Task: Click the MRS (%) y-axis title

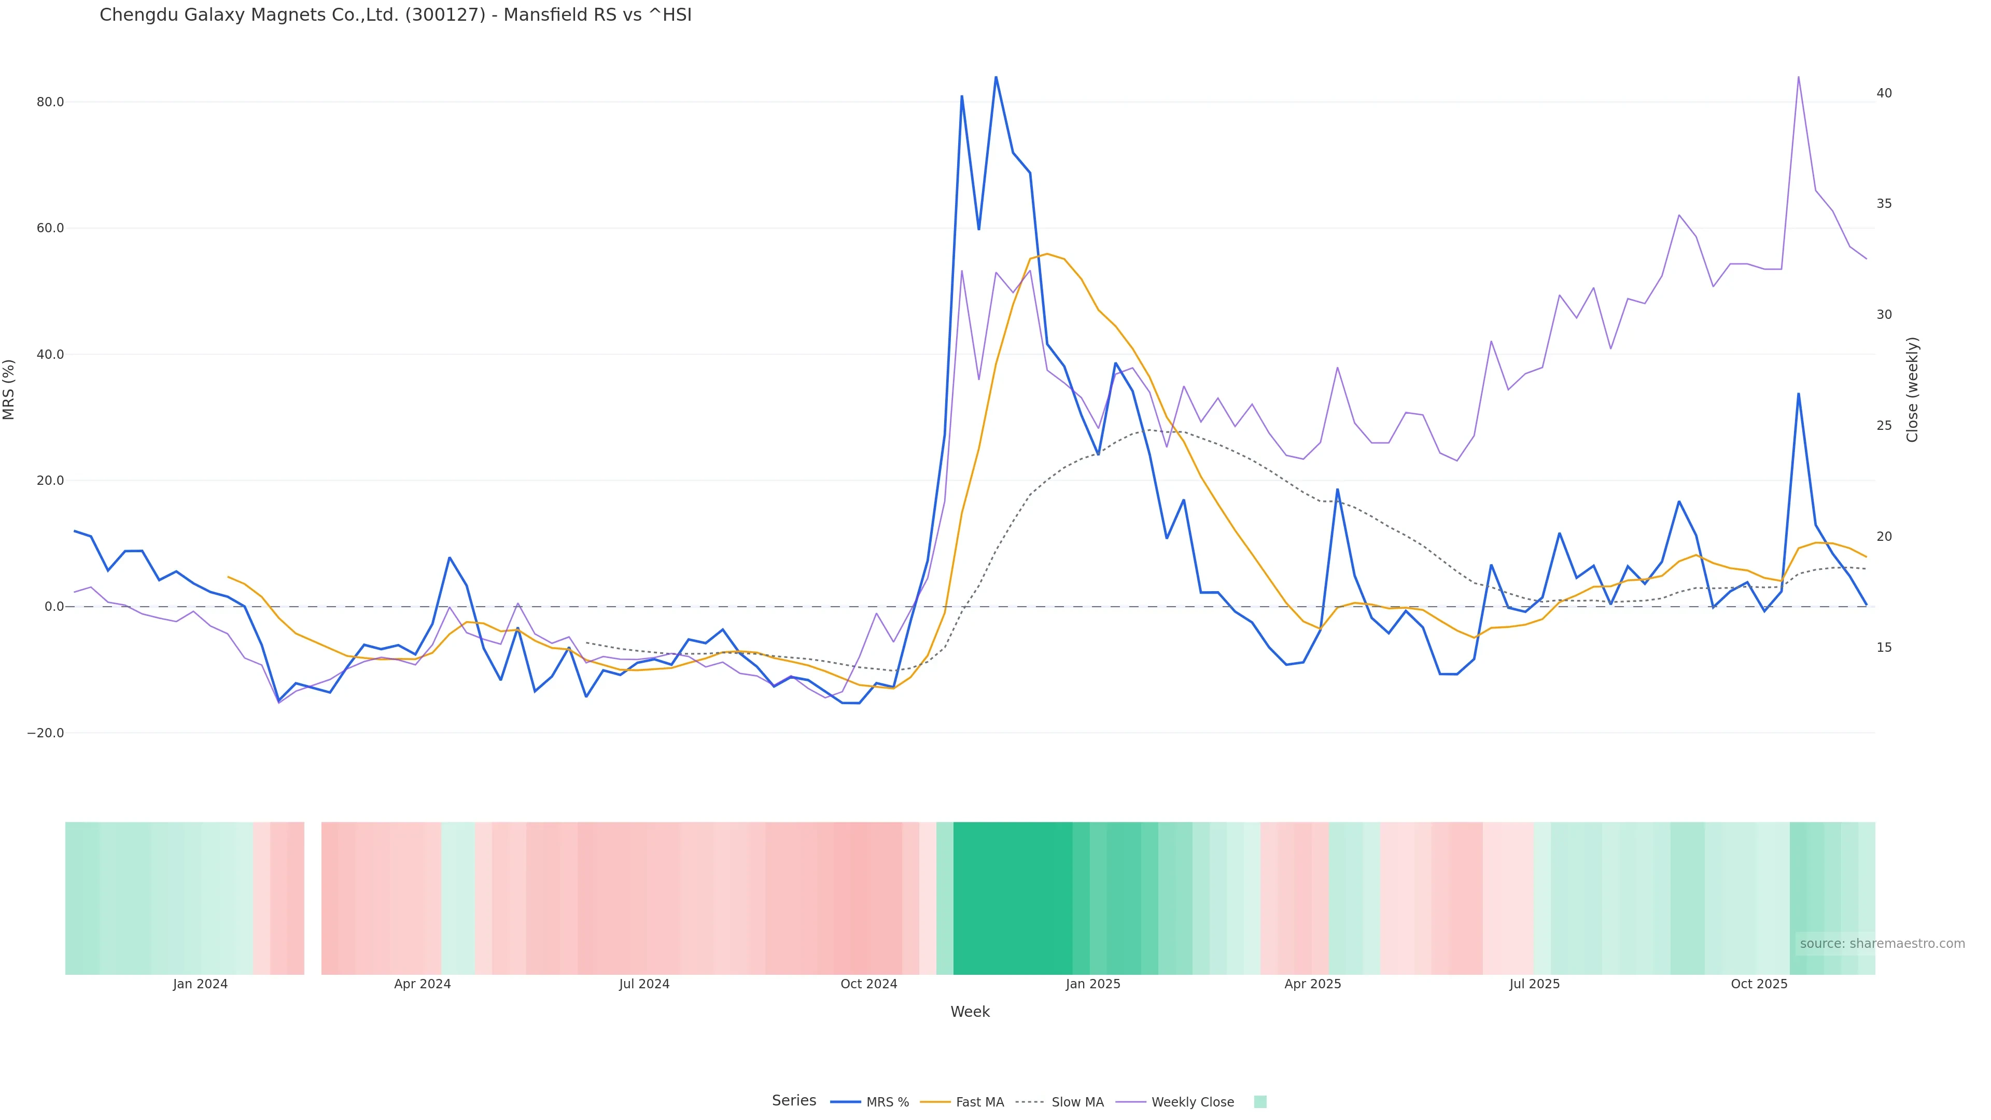Action: 9,389
